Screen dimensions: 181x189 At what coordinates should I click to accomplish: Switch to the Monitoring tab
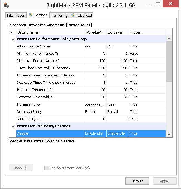pyautogui.click(x=59, y=15)
